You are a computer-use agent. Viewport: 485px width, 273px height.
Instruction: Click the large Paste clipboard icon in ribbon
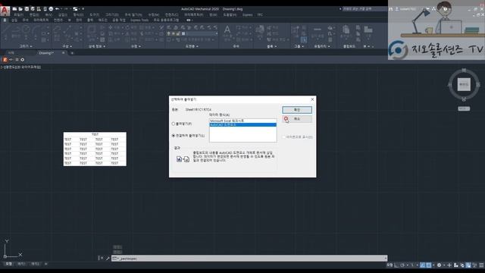click(346, 30)
